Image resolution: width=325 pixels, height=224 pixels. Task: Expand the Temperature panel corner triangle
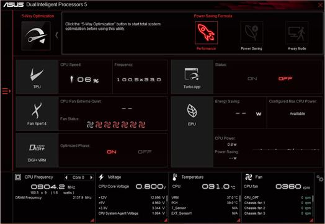tap(239, 220)
